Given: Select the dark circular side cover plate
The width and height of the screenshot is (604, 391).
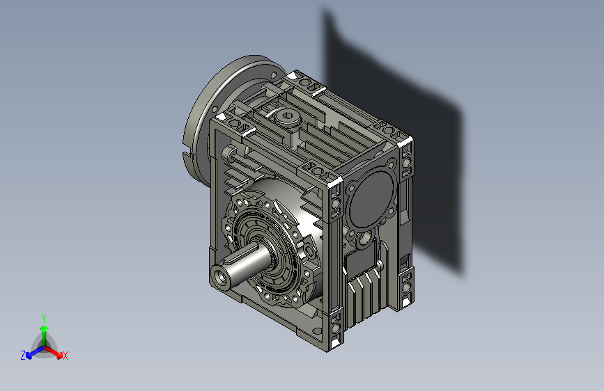Looking at the screenshot, I should click(x=371, y=199).
